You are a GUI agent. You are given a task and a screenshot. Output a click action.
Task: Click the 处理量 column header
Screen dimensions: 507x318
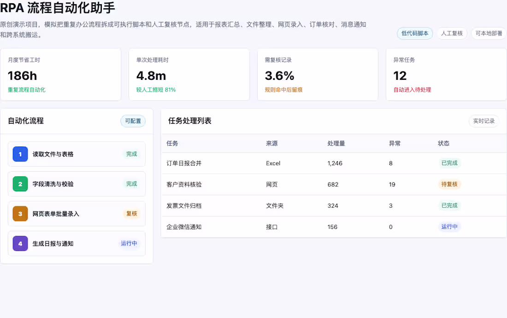pos(336,144)
